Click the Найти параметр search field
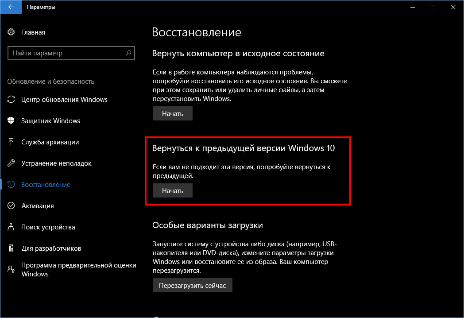The width and height of the screenshot is (464, 318). tap(66, 53)
